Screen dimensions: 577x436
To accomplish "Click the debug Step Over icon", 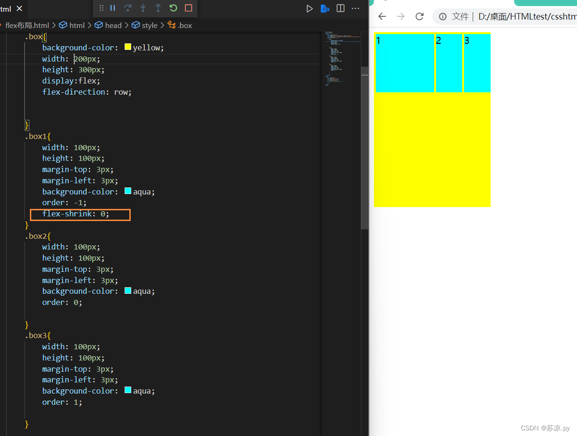I will point(128,8).
